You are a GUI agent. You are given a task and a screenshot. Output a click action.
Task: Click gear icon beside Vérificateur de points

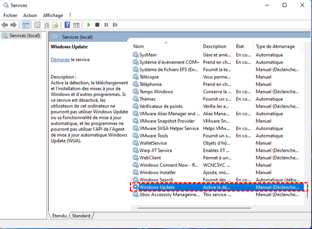pyautogui.click(x=136, y=106)
